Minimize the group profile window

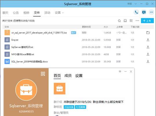[x=125, y=71]
